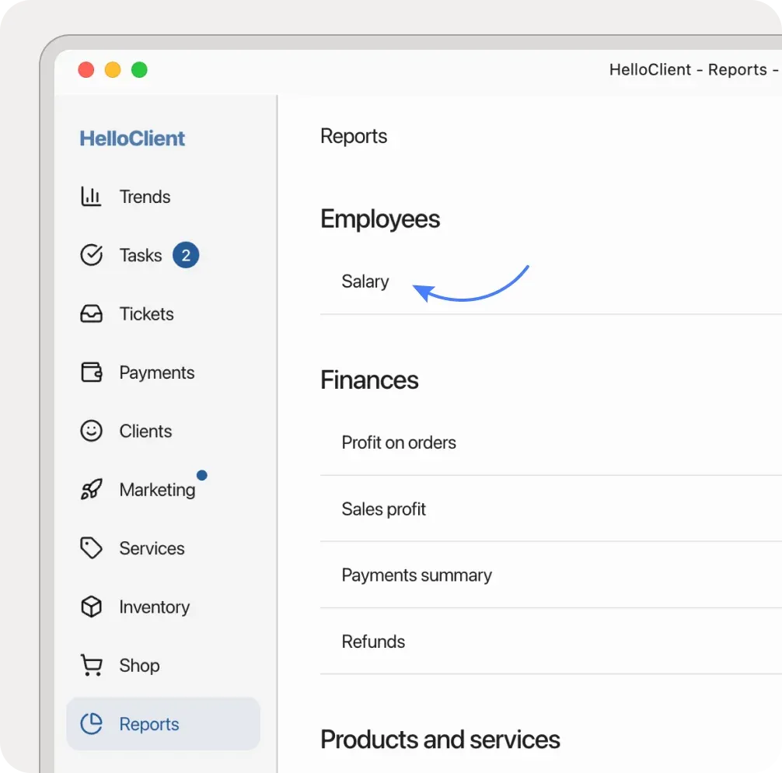
Task: Open the Refunds report
Action: pyautogui.click(x=373, y=642)
